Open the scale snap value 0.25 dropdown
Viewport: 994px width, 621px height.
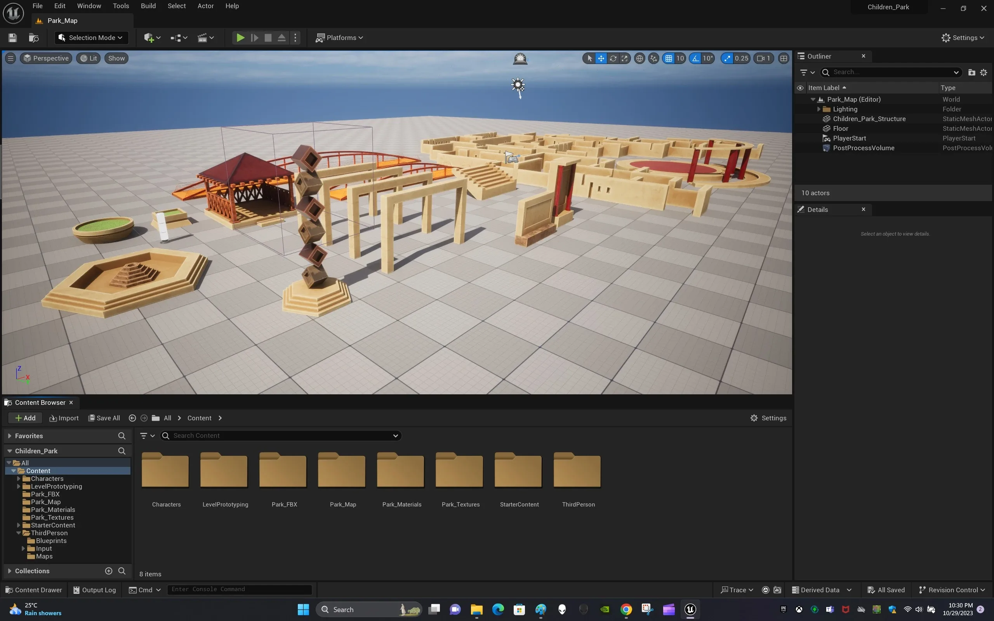pos(742,58)
